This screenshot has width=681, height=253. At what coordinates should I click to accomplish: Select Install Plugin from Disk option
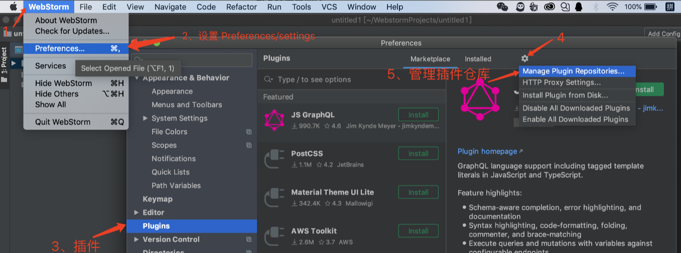[577, 95]
